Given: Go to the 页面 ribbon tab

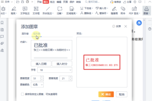Looking at the screenshot, I should click(x=65, y=2).
